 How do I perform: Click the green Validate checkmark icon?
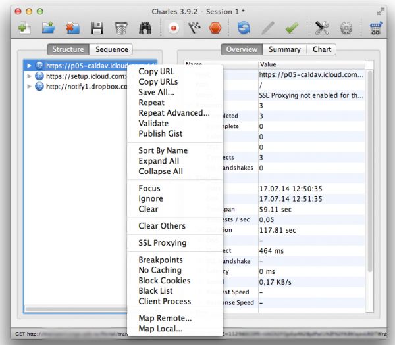coord(292,29)
